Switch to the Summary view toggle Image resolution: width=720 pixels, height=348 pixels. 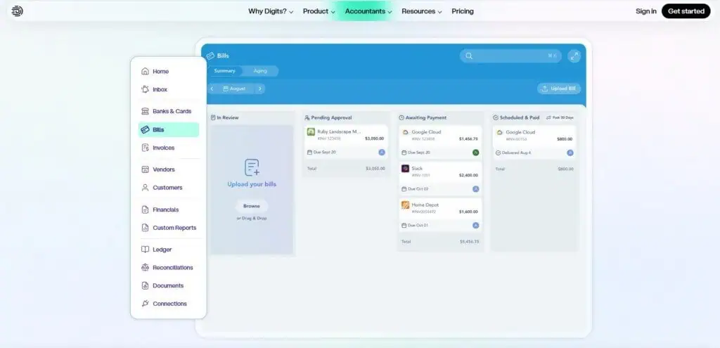click(225, 71)
